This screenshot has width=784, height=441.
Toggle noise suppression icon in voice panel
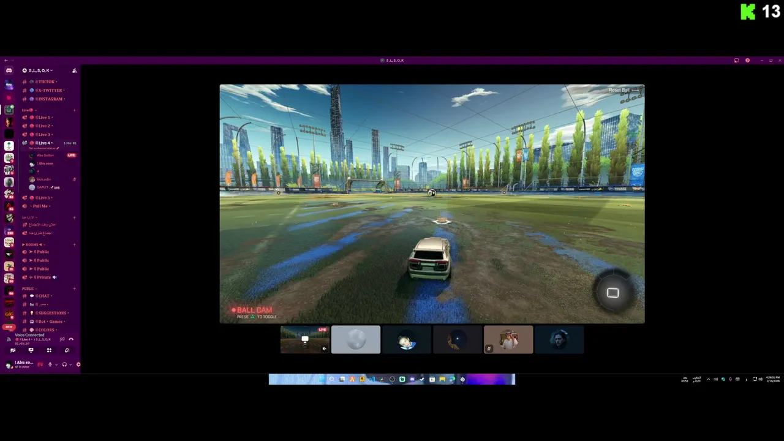(x=62, y=339)
